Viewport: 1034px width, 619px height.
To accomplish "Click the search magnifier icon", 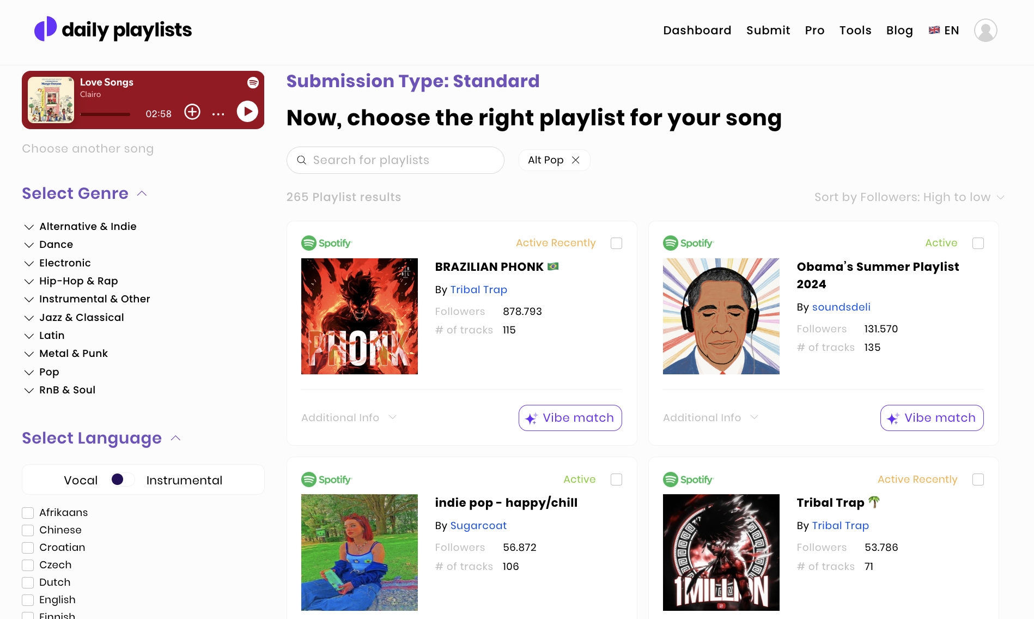I will pyautogui.click(x=301, y=160).
